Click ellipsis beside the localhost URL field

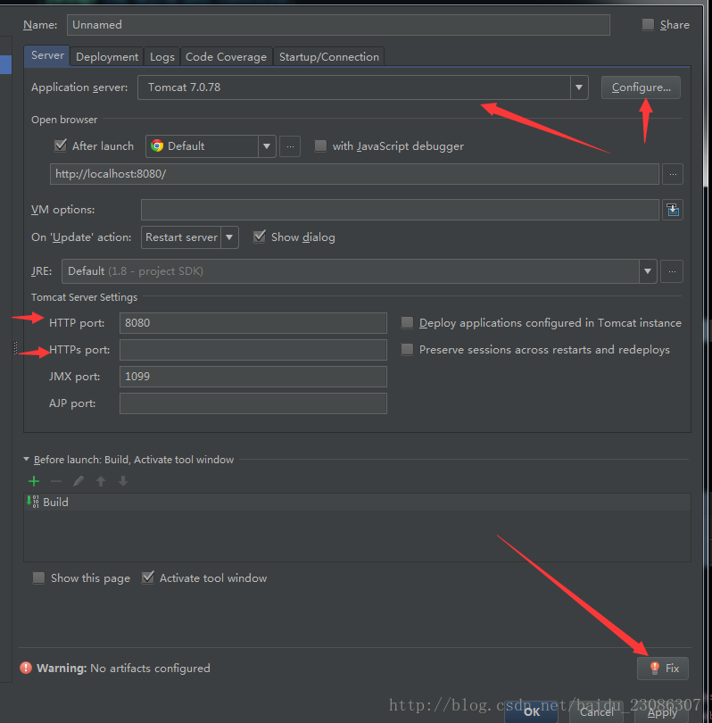(673, 174)
